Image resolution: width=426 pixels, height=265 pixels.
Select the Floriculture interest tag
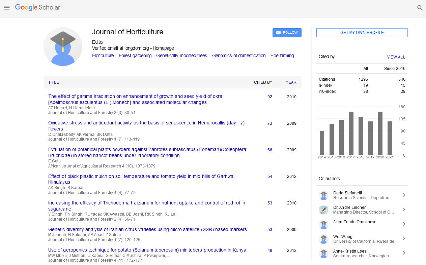(x=103, y=55)
